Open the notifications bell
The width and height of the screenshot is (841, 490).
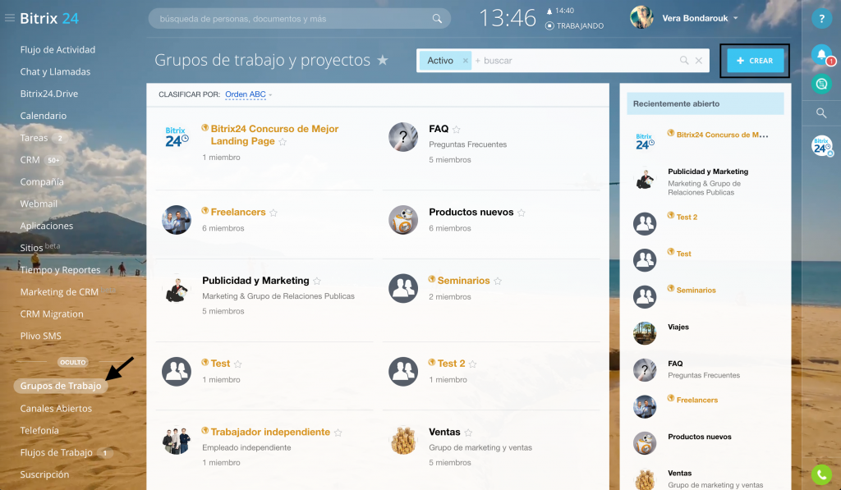coord(821,54)
